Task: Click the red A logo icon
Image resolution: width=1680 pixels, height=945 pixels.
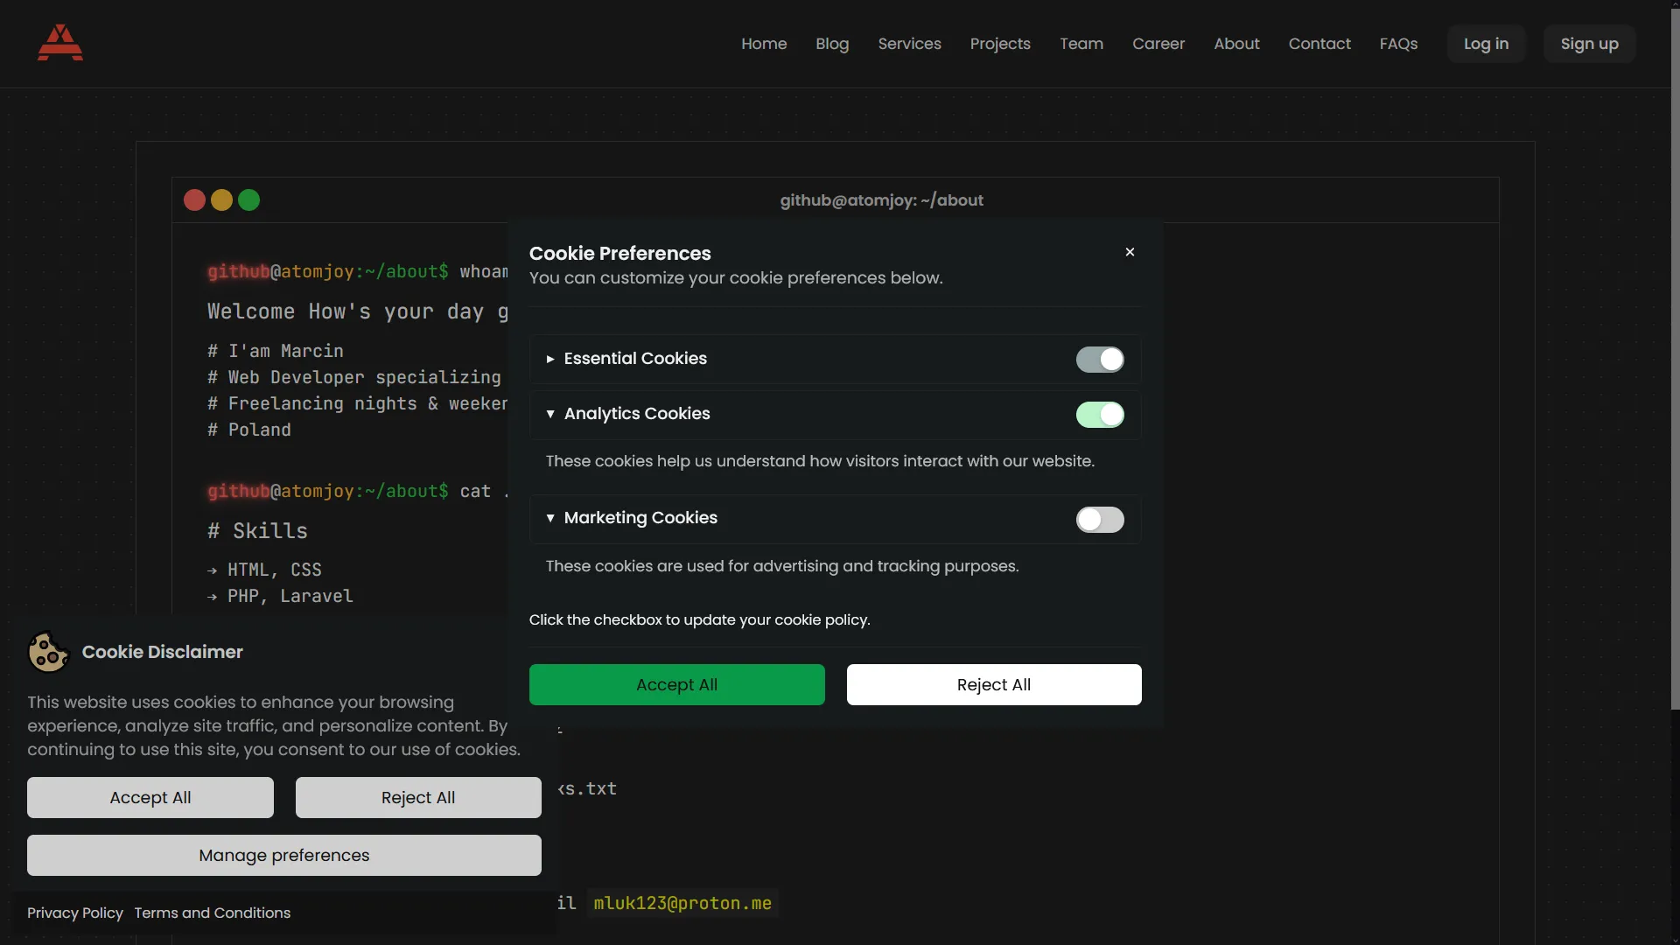Action: click(x=60, y=43)
